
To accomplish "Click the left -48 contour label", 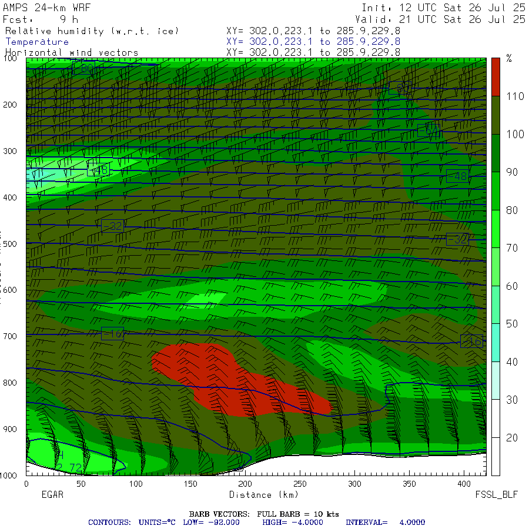I will pyautogui.click(x=98, y=170).
